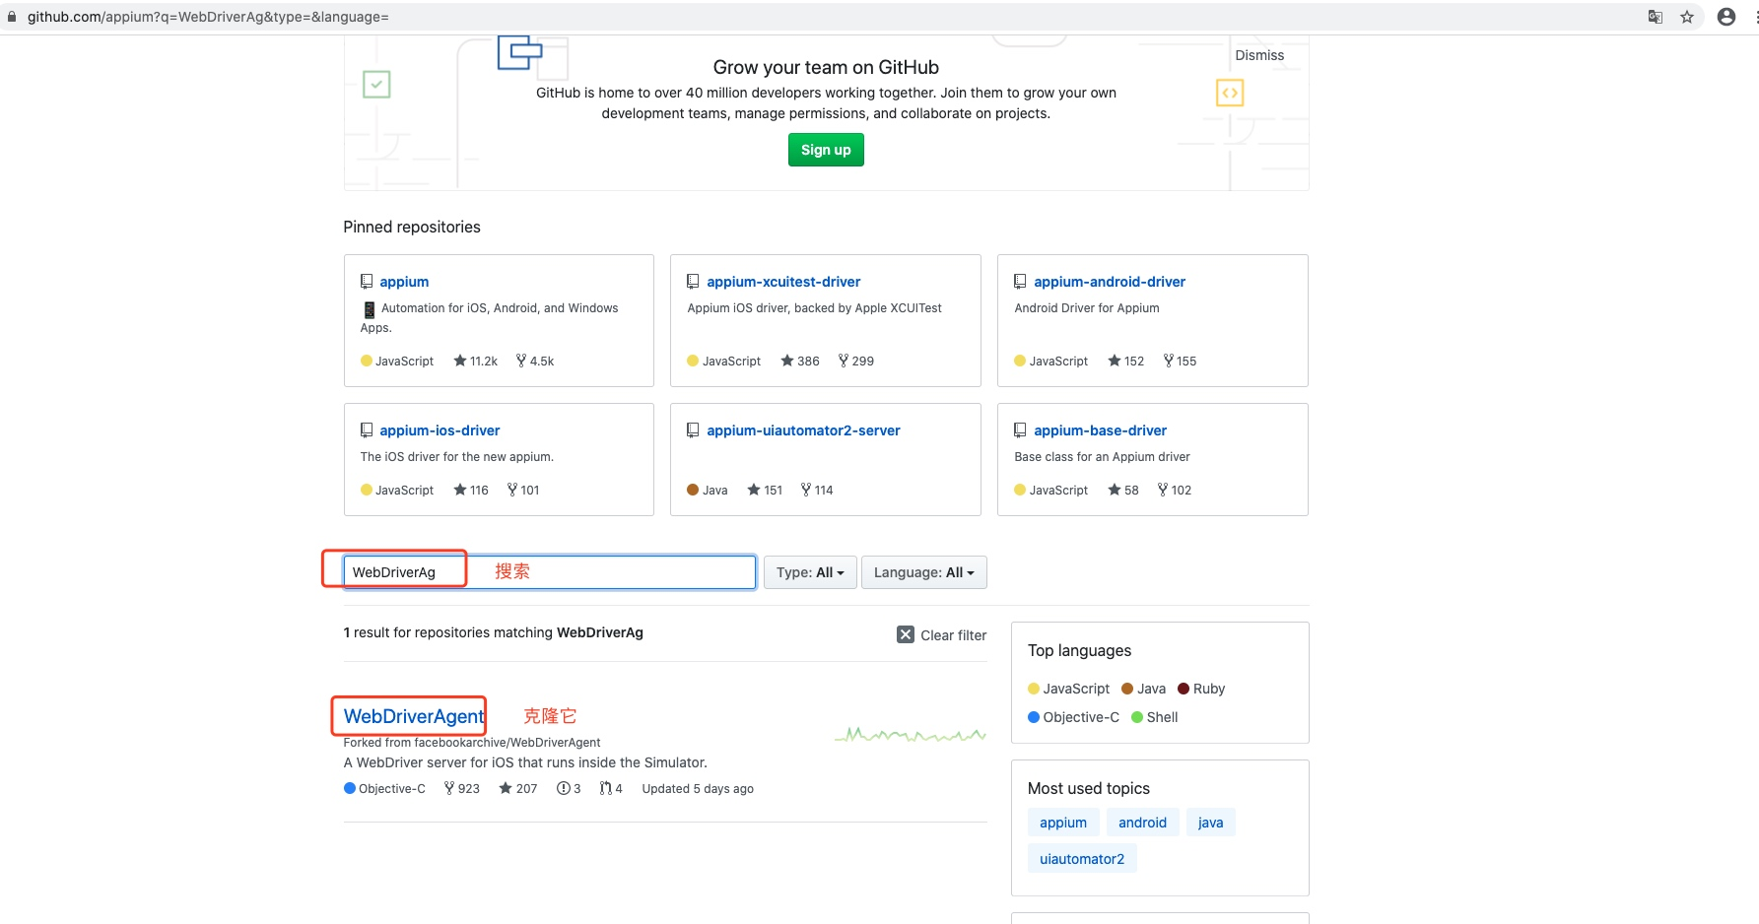
Task: Click the repo icon beside appium-ios-driver
Action: click(x=367, y=430)
